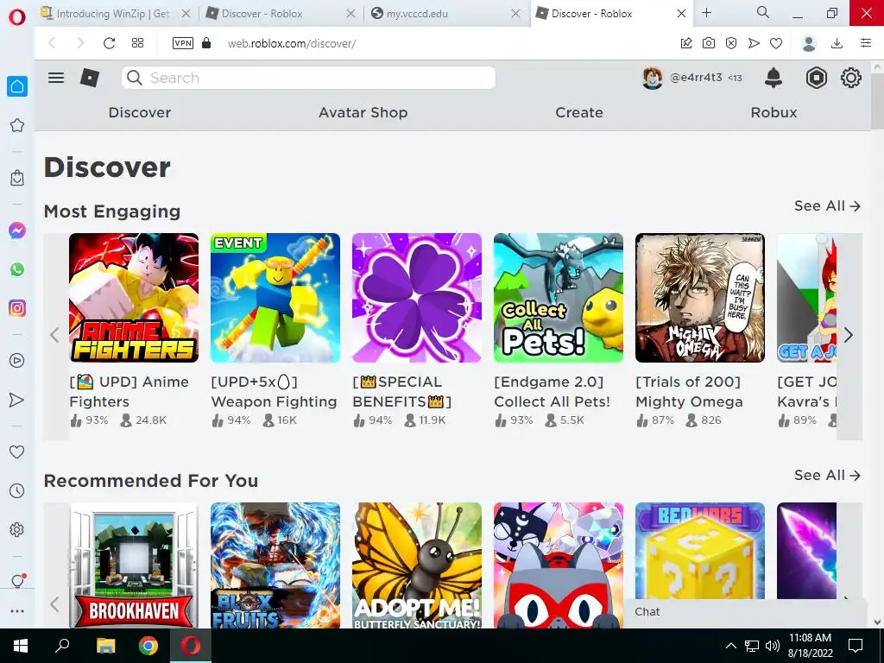Open Opera sidebar bookmarks star

(x=17, y=125)
